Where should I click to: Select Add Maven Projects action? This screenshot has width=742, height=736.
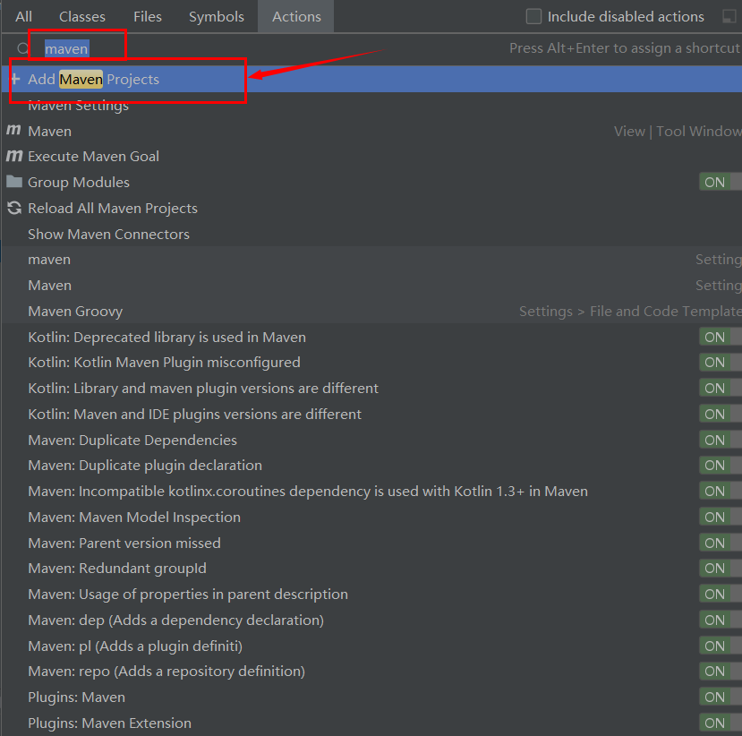(371, 79)
